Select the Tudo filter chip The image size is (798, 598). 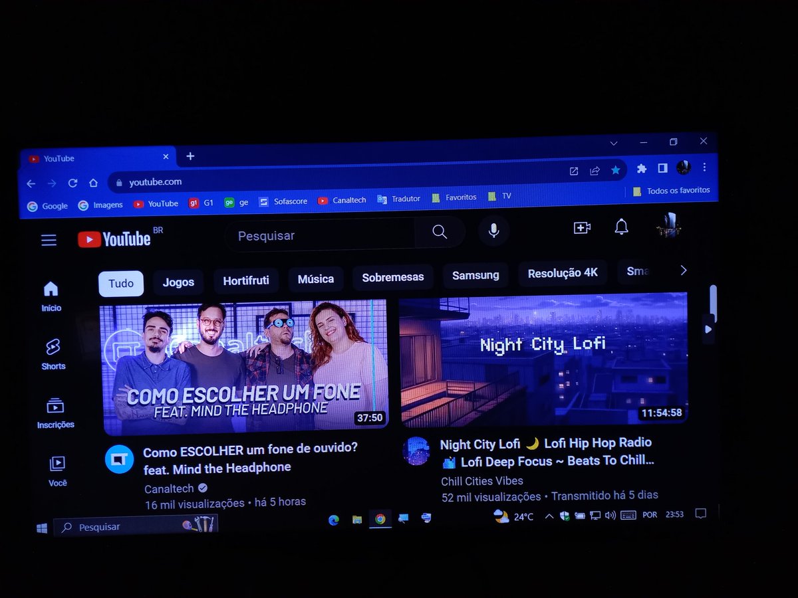click(x=121, y=284)
